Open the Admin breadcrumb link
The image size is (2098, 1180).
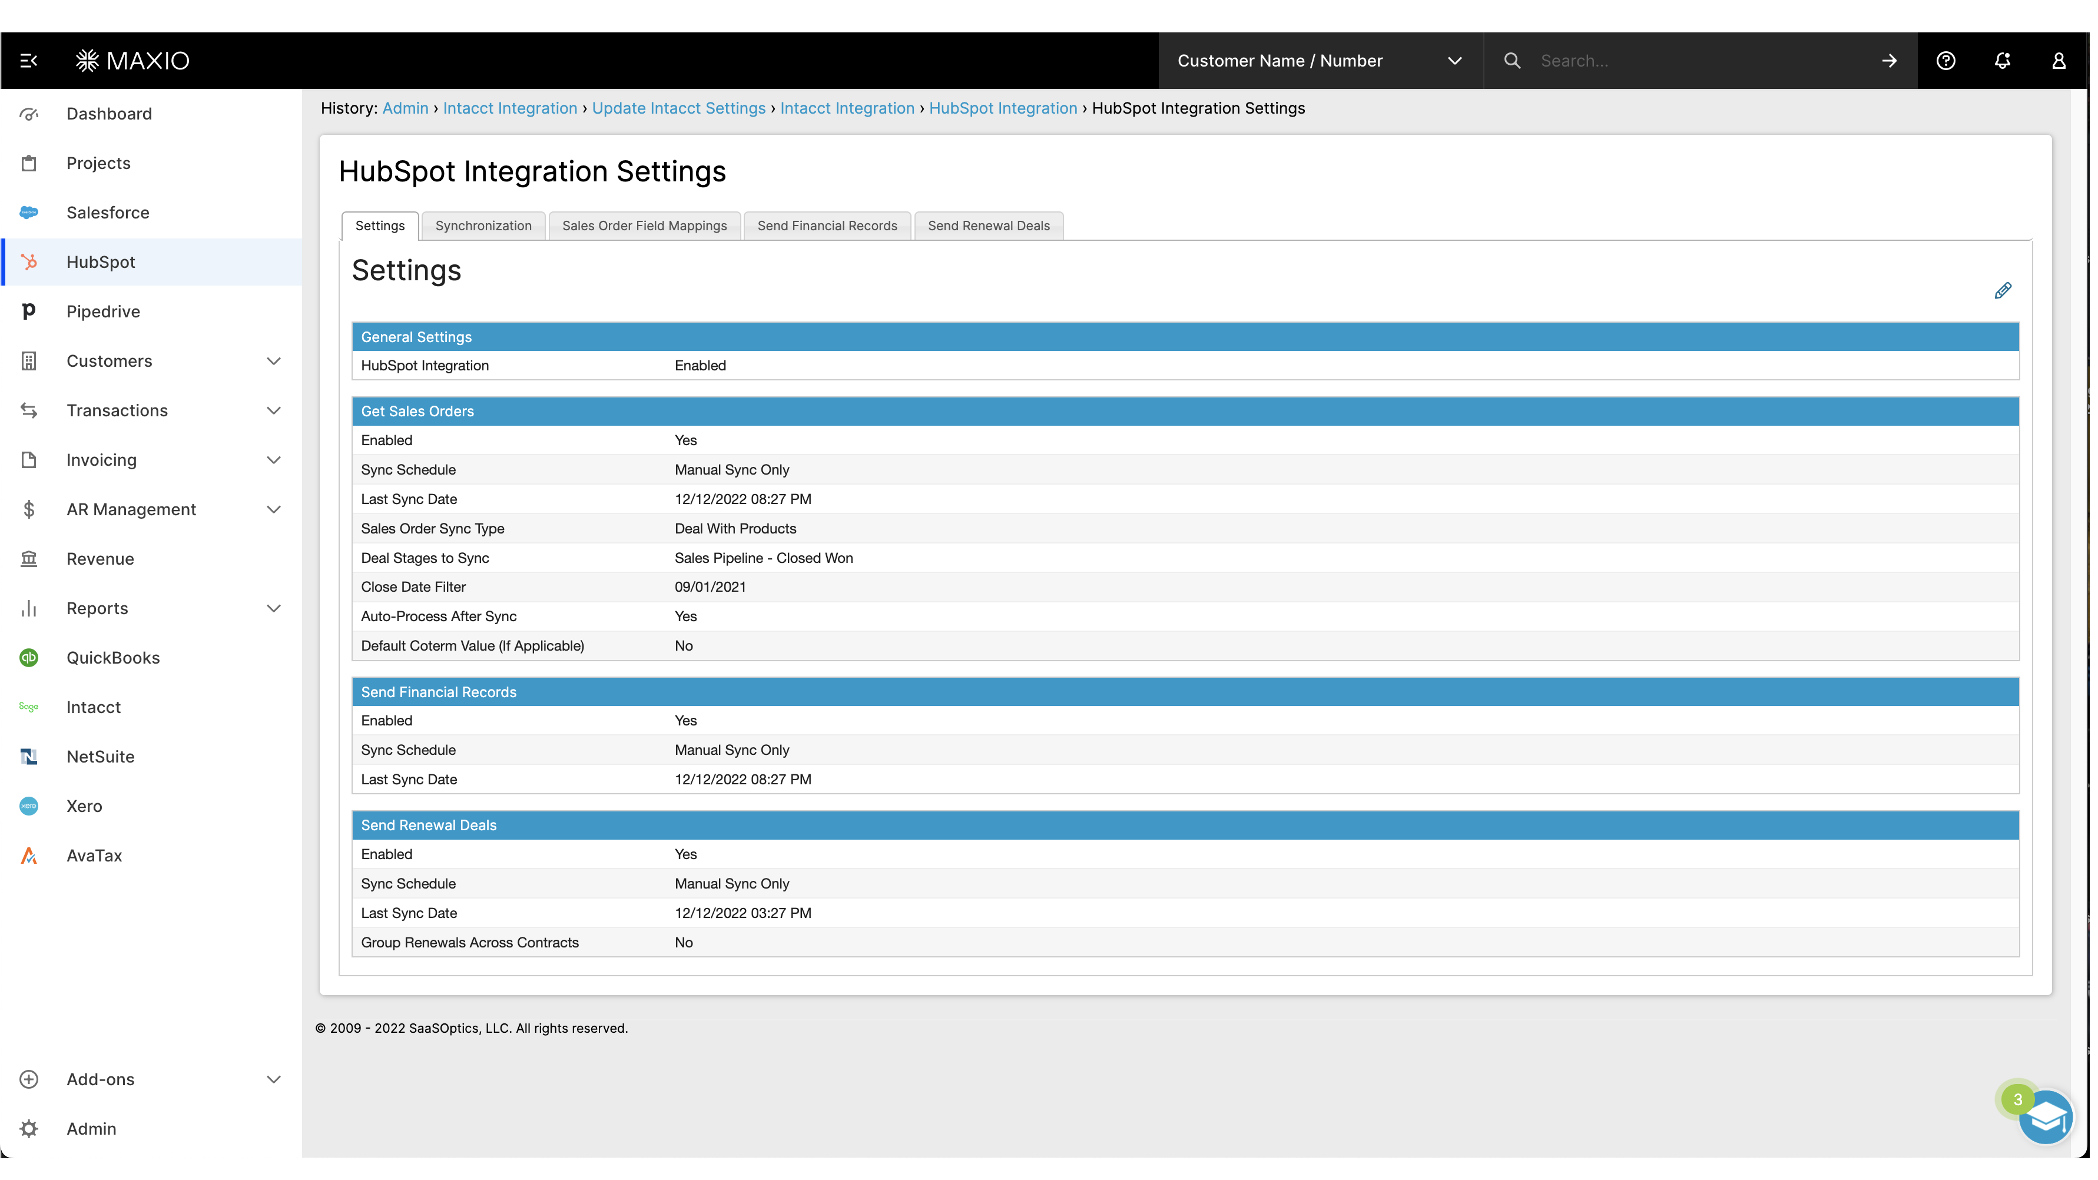[x=405, y=108]
